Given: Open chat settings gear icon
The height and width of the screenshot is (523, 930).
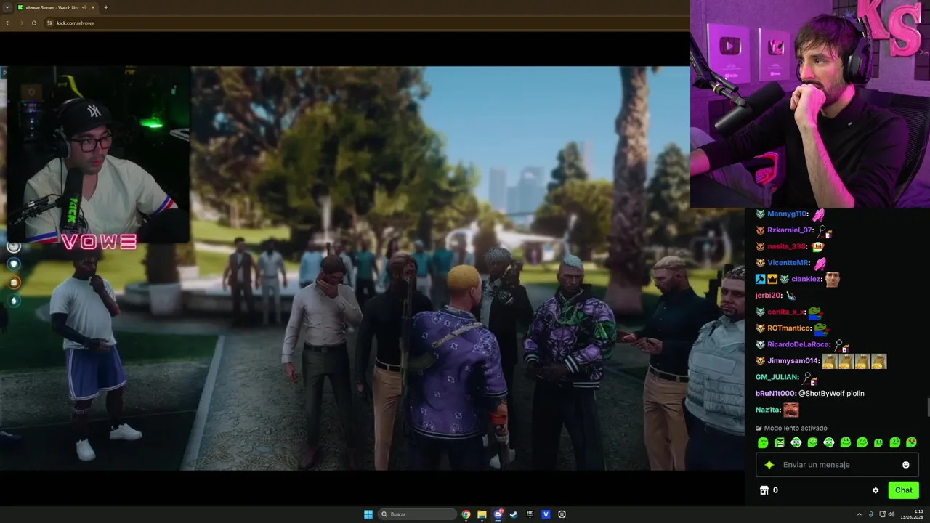Looking at the screenshot, I should coord(876,490).
